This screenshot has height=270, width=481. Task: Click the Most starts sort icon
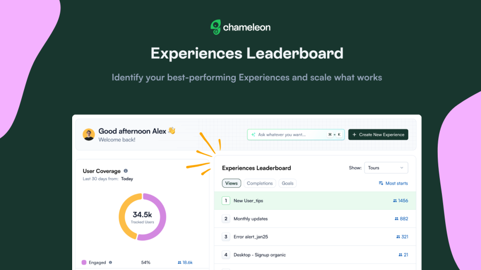coord(381,183)
